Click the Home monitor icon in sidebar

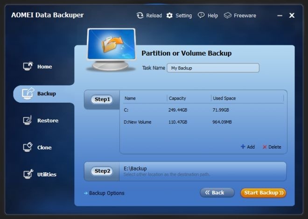click(x=28, y=66)
